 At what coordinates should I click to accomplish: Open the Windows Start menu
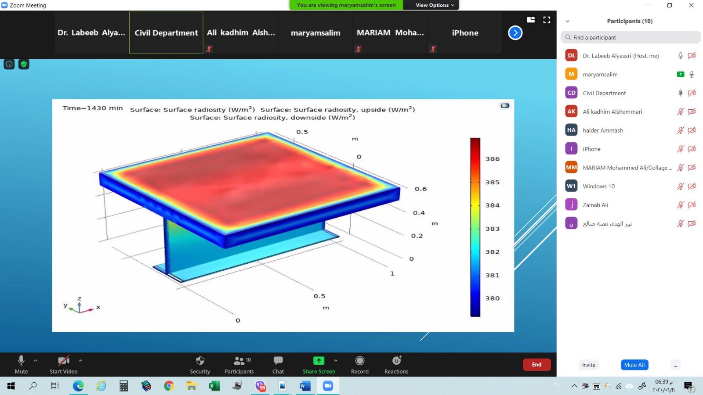coord(11,386)
